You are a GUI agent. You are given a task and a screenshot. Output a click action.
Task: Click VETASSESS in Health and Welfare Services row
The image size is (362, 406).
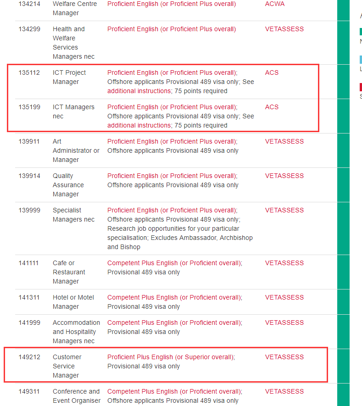tap(284, 29)
